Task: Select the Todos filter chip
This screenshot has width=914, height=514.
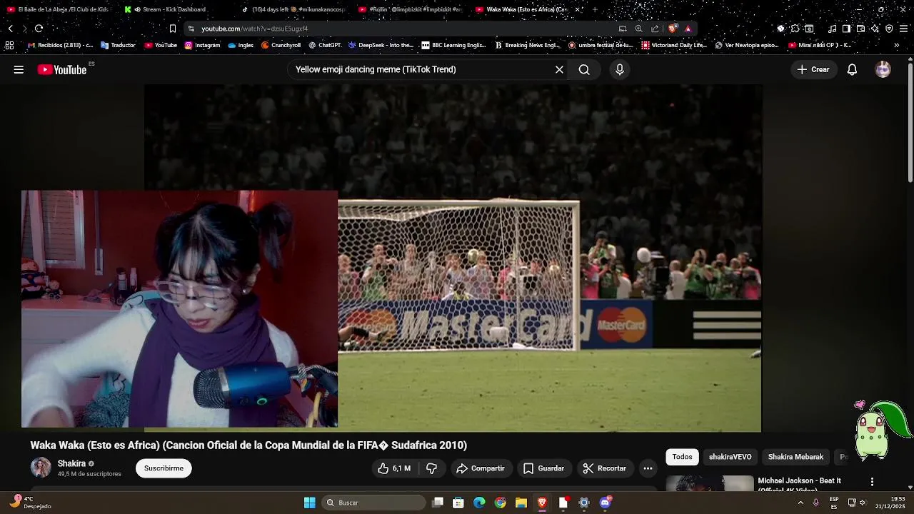Action: 682,457
